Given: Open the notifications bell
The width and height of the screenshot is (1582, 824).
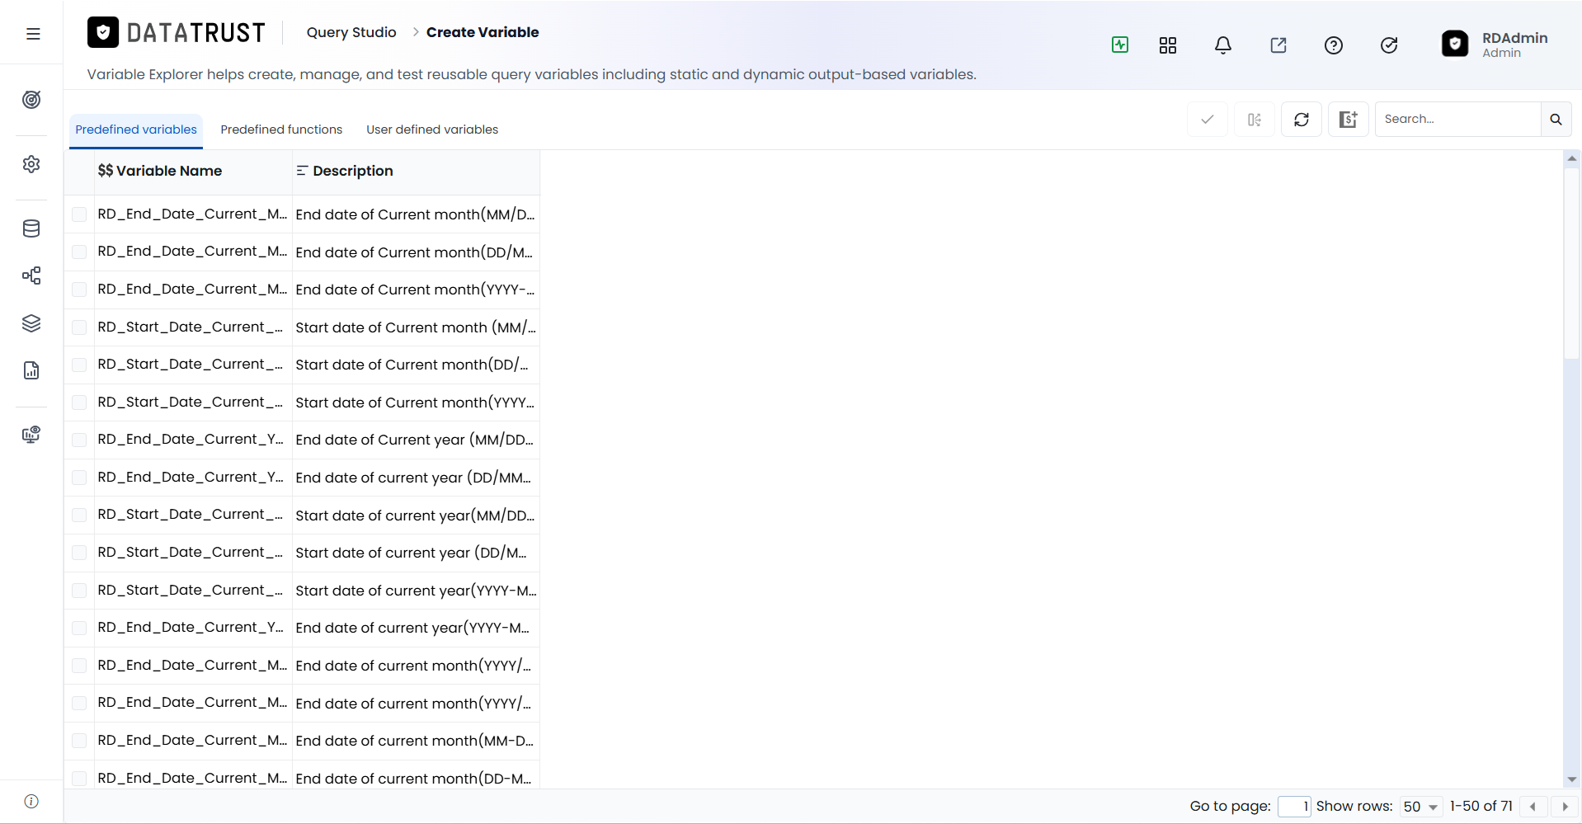Looking at the screenshot, I should pyautogui.click(x=1223, y=45).
